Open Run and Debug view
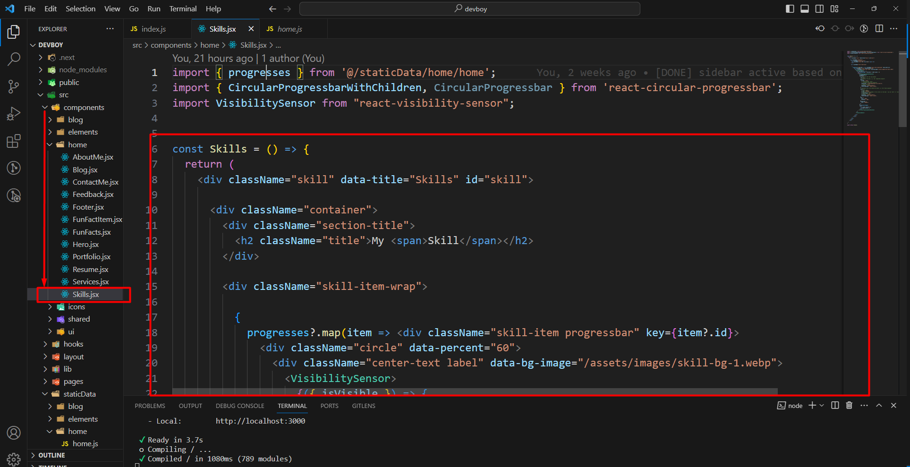This screenshot has height=467, width=910. click(x=14, y=114)
